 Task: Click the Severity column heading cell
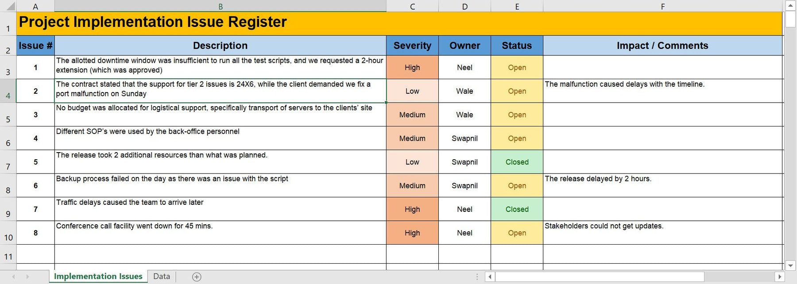412,46
